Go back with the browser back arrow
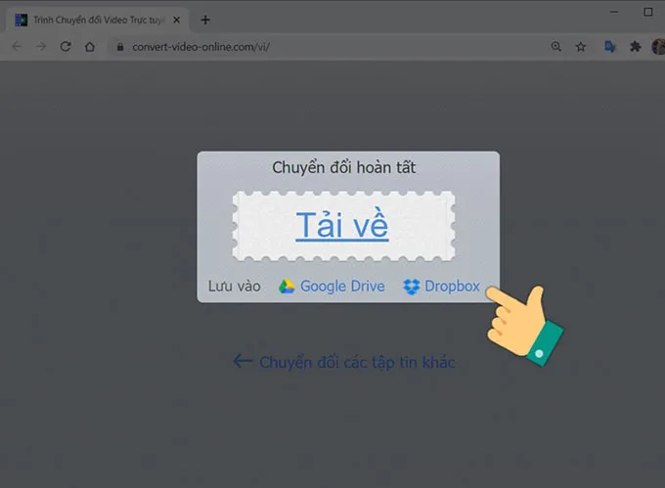The image size is (665, 488). click(17, 46)
